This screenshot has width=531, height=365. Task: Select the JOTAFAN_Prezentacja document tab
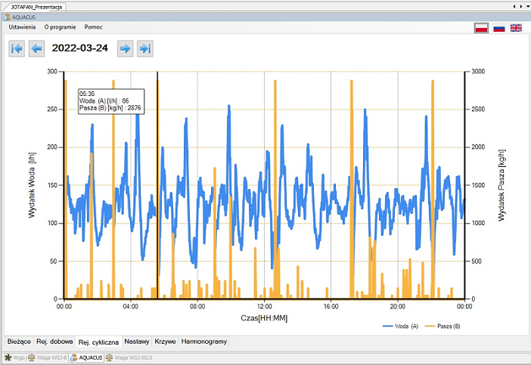(36, 7)
